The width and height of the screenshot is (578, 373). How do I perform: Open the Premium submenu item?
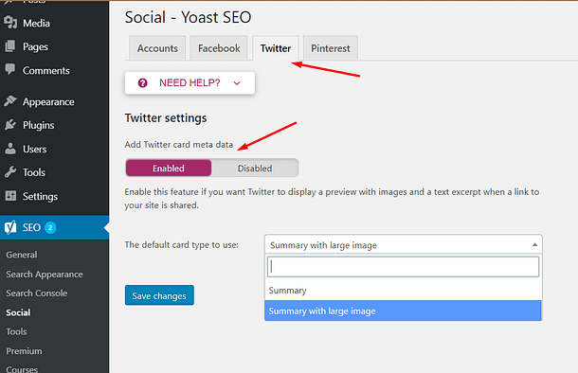[x=24, y=350]
